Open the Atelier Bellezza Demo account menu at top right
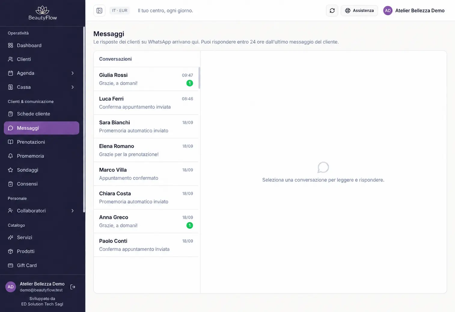The height and width of the screenshot is (312, 455). 414,11
